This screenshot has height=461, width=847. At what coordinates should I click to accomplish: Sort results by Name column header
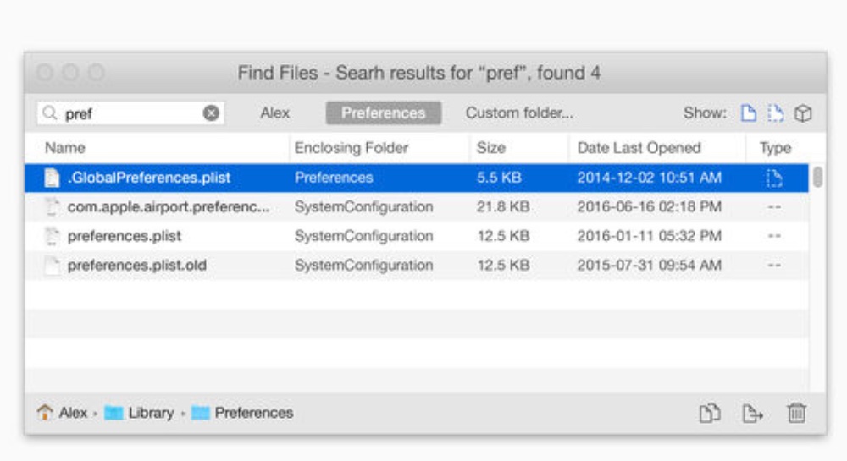point(65,148)
